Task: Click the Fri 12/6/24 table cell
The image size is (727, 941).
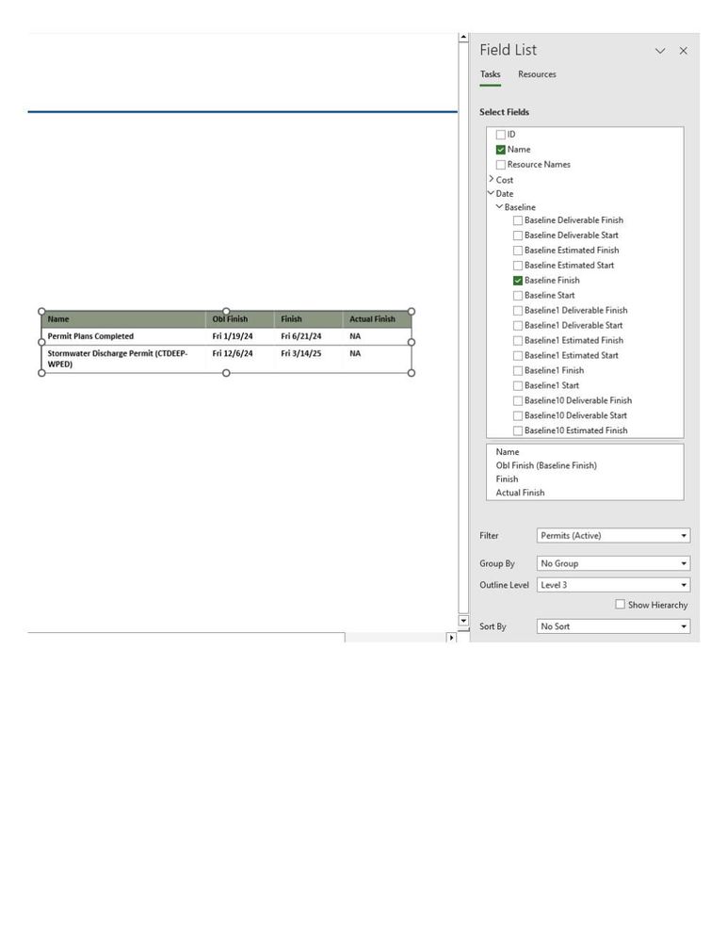Action: (240, 359)
